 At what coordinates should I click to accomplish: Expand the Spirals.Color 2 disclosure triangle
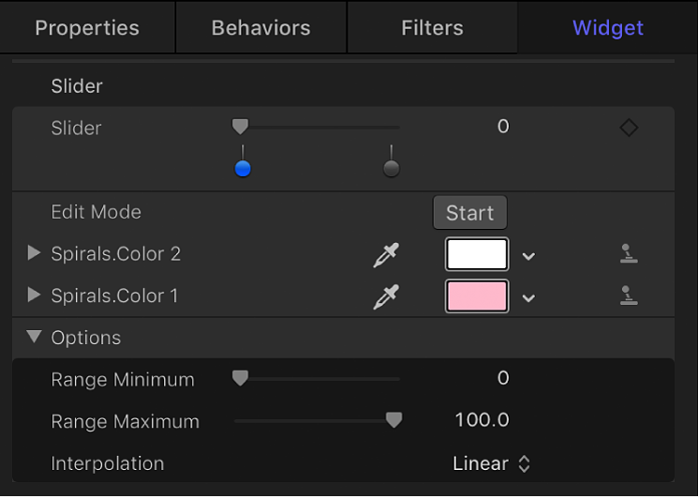(x=35, y=253)
